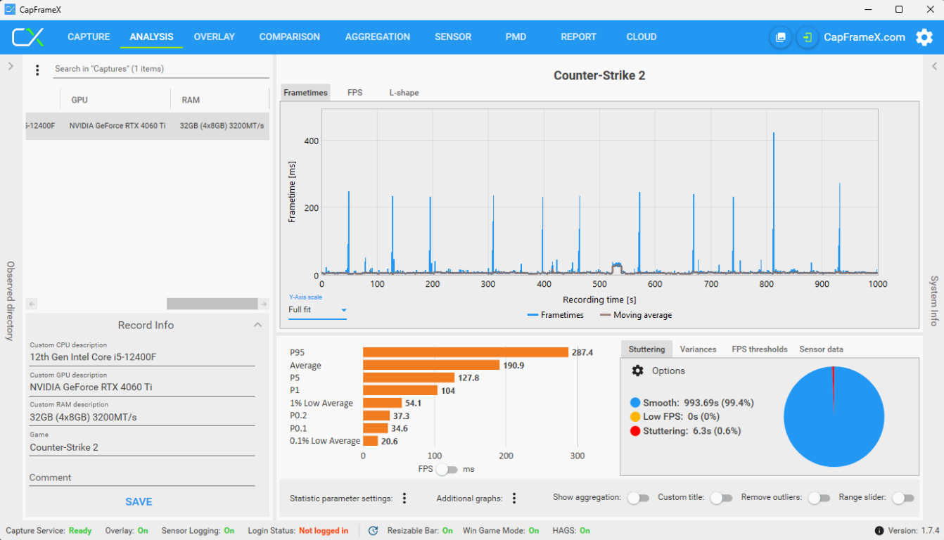Click the login icon beside CapFrameX.com

coord(807,37)
